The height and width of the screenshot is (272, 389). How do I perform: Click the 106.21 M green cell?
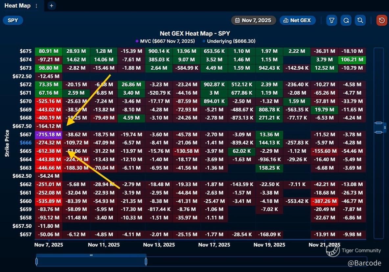[352, 59]
